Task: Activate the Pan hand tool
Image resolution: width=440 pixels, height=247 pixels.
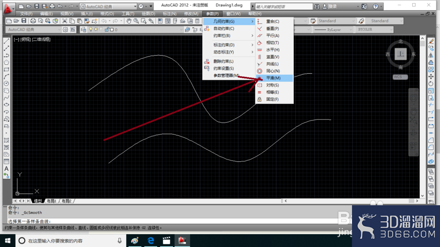Action: click(128, 21)
